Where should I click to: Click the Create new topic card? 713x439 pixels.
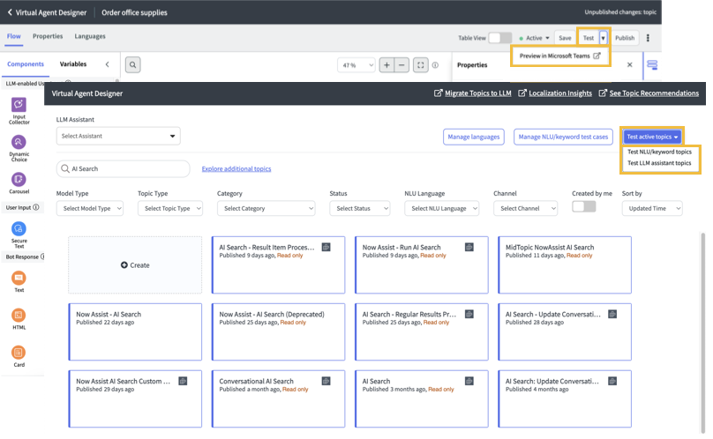[135, 265]
